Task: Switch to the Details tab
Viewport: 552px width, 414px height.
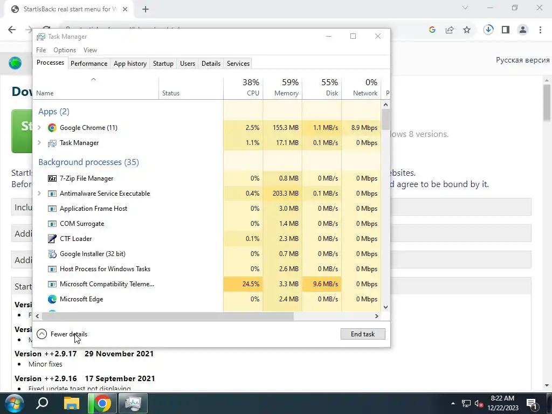Action: pyautogui.click(x=211, y=64)
